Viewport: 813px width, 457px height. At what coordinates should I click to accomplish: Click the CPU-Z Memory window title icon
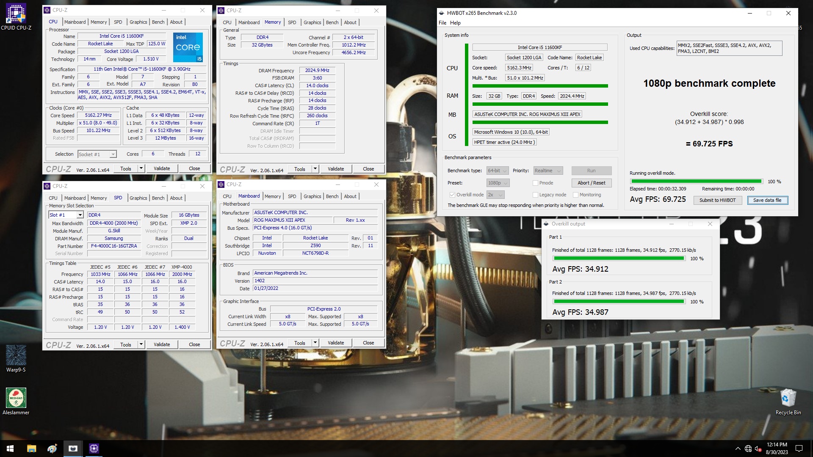point(221,11)
